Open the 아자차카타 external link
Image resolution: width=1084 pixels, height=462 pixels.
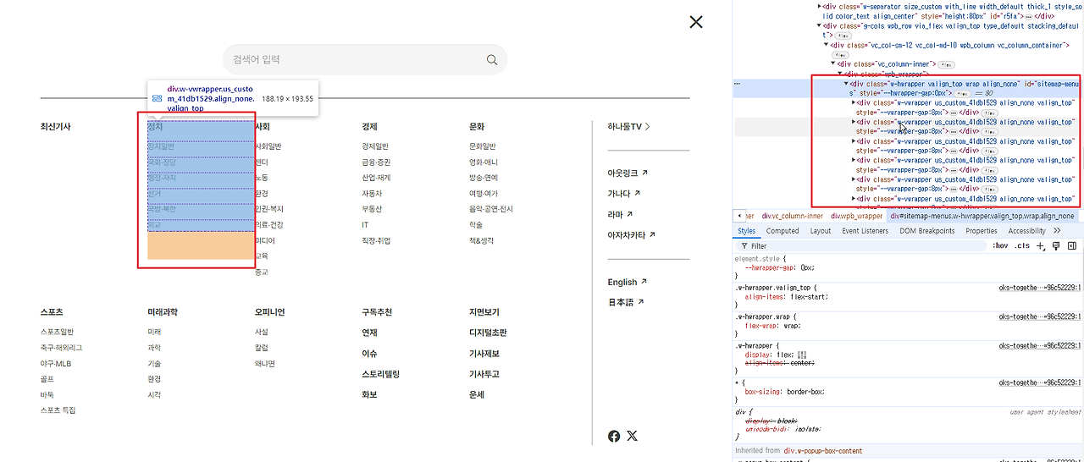(632, 235)
